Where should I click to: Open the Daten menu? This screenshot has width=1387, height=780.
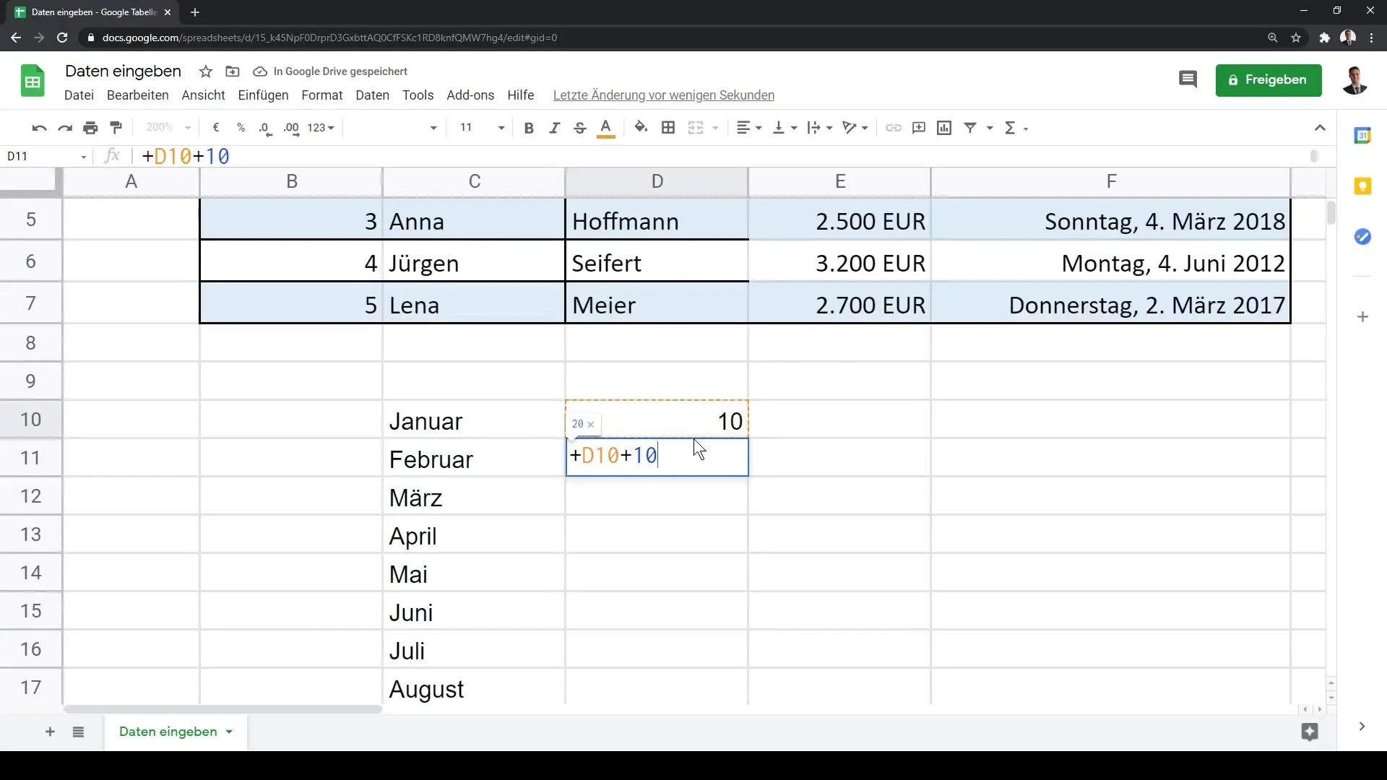(x=372, y=95)
